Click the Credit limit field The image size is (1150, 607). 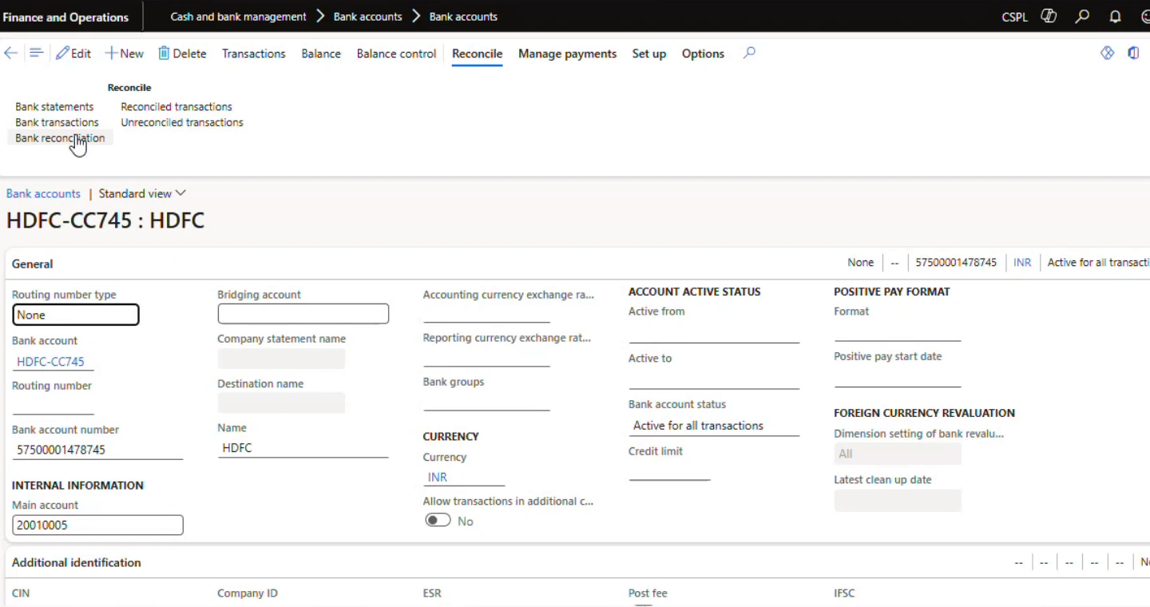click(669, 471)
